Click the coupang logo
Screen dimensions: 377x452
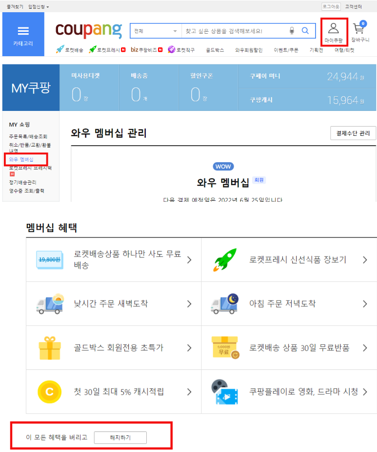click(x=89, y=30)
